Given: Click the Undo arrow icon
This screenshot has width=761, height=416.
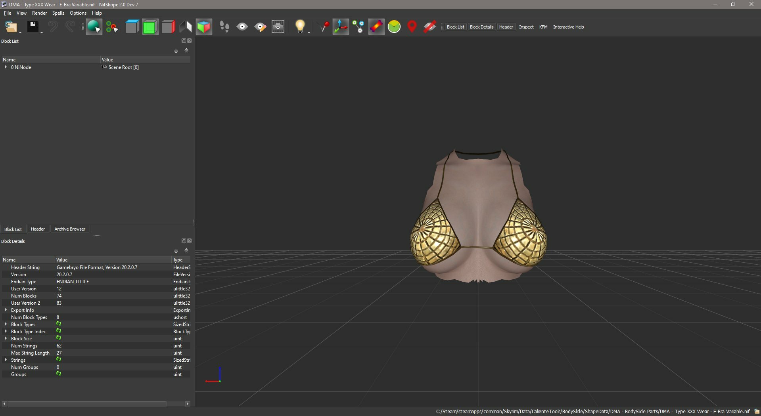Looking at the screenshot, I should click(x=53, y=27).
